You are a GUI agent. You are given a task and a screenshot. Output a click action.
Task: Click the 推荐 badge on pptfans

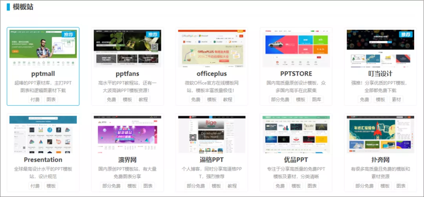(x=153, y=34)
